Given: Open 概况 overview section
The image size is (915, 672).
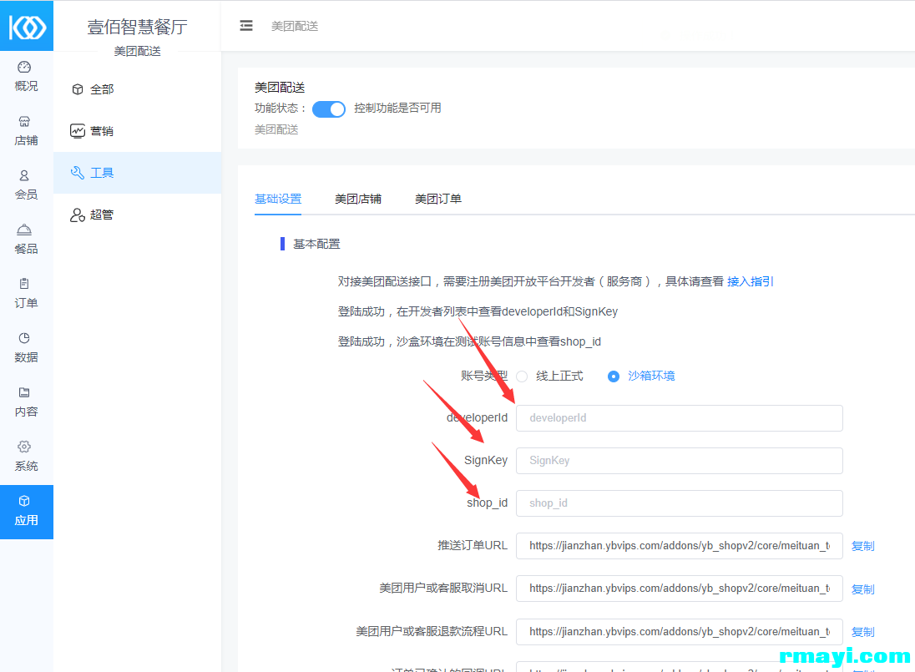Looking at the screenshot, I should [26, 77].
